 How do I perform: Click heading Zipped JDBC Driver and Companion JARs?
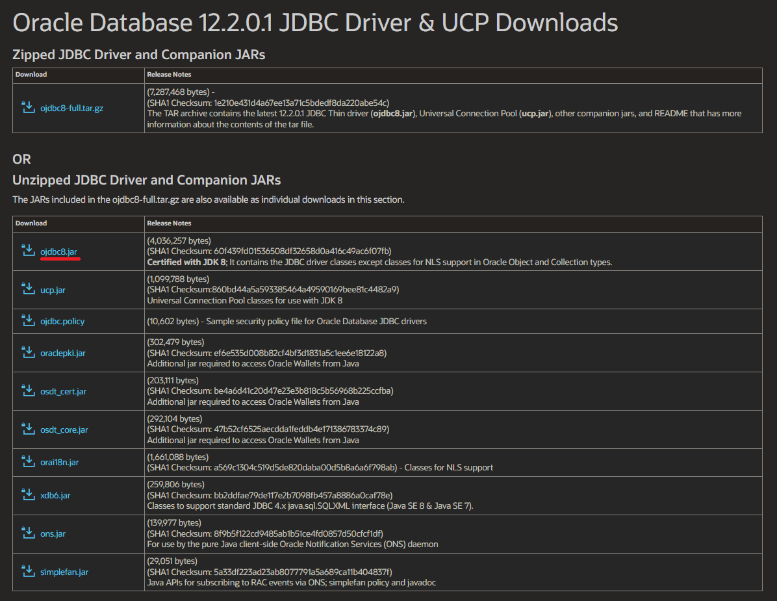click(x=139, y=55)
